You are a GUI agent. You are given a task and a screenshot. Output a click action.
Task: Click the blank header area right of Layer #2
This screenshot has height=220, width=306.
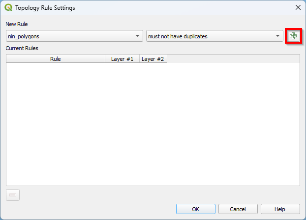coord(231,59)
